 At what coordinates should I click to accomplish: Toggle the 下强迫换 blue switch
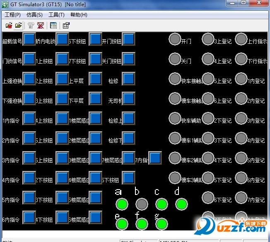pos(29,99)
